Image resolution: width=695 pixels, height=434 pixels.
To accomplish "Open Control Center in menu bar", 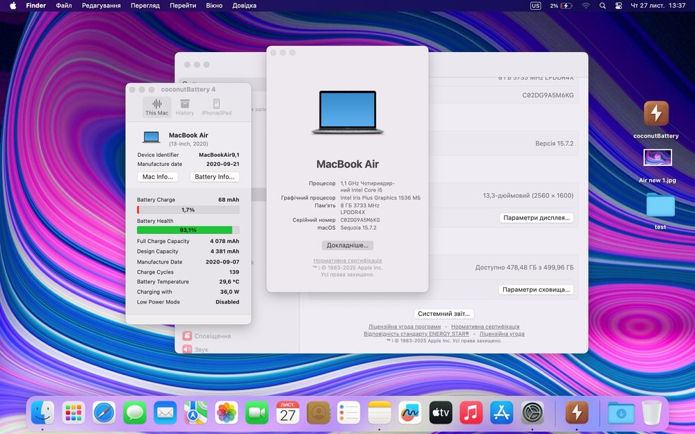I will [619, 6].
